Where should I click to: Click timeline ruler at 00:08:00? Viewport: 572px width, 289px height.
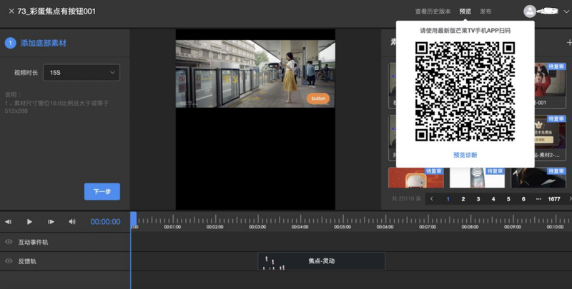(x=470, y=227)
